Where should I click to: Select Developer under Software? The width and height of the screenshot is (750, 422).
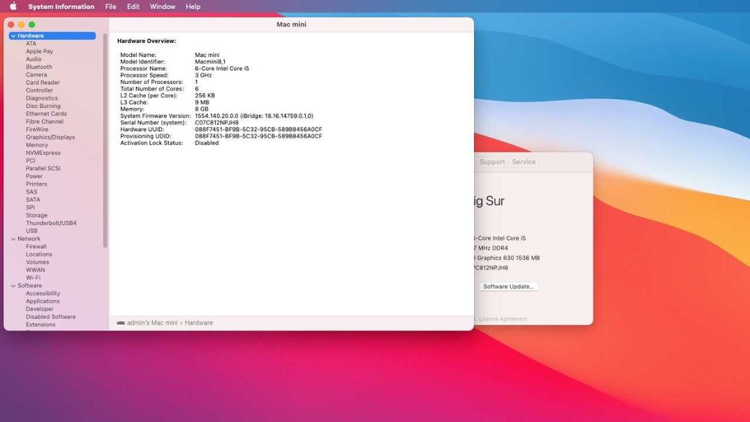click(40, 310)
